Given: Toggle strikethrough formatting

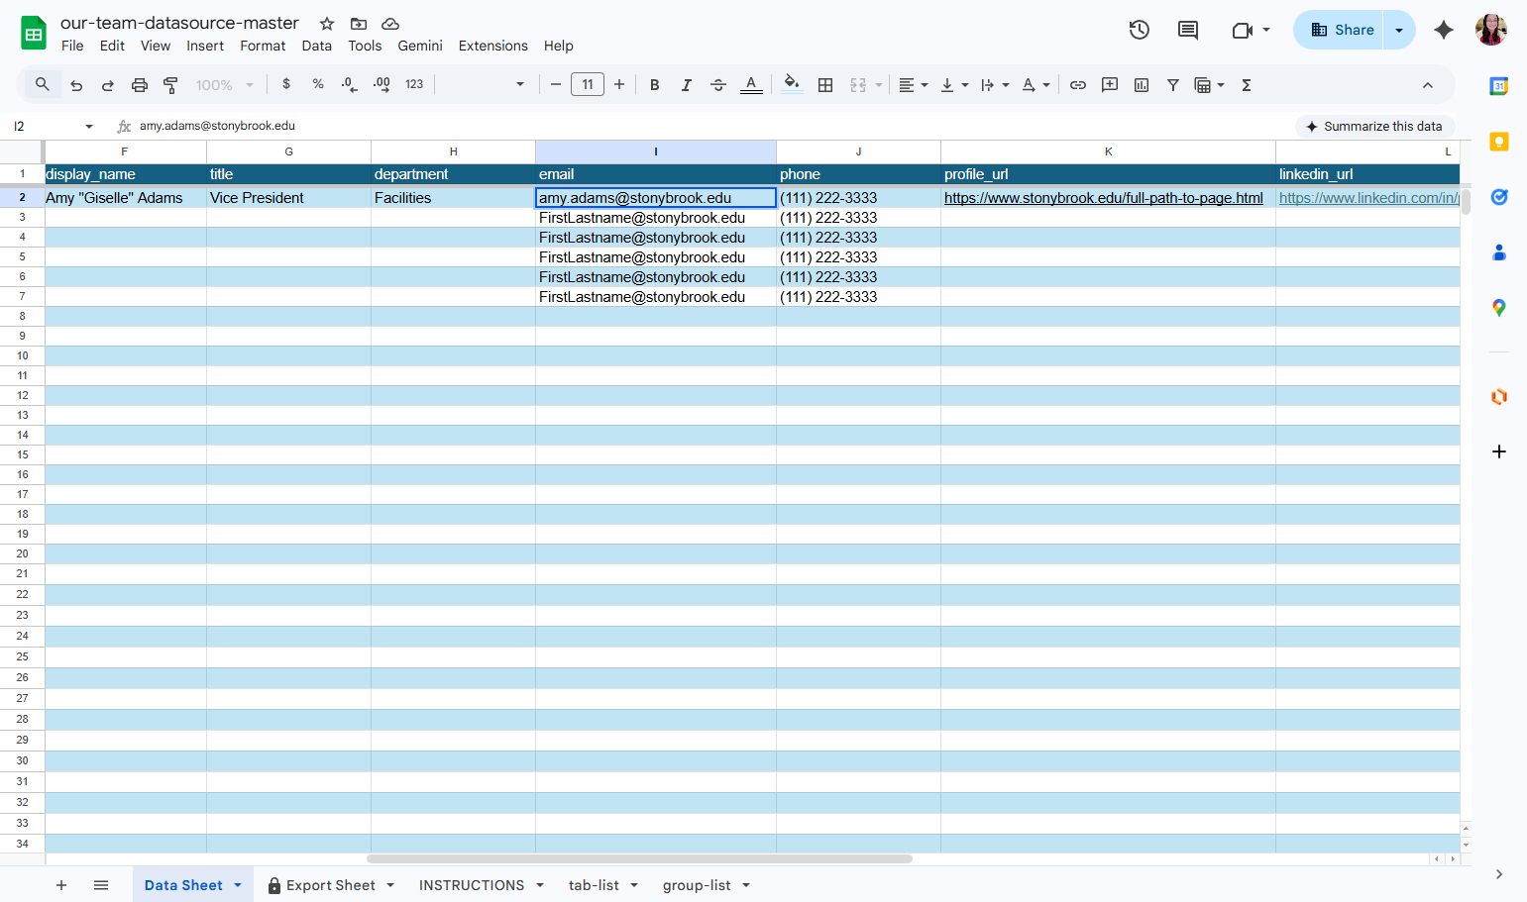Looking at the screenshot, I should tap(718, 85).
